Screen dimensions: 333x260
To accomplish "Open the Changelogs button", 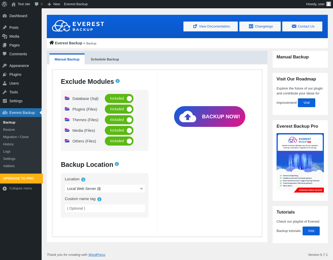I will tap(260, 26).
